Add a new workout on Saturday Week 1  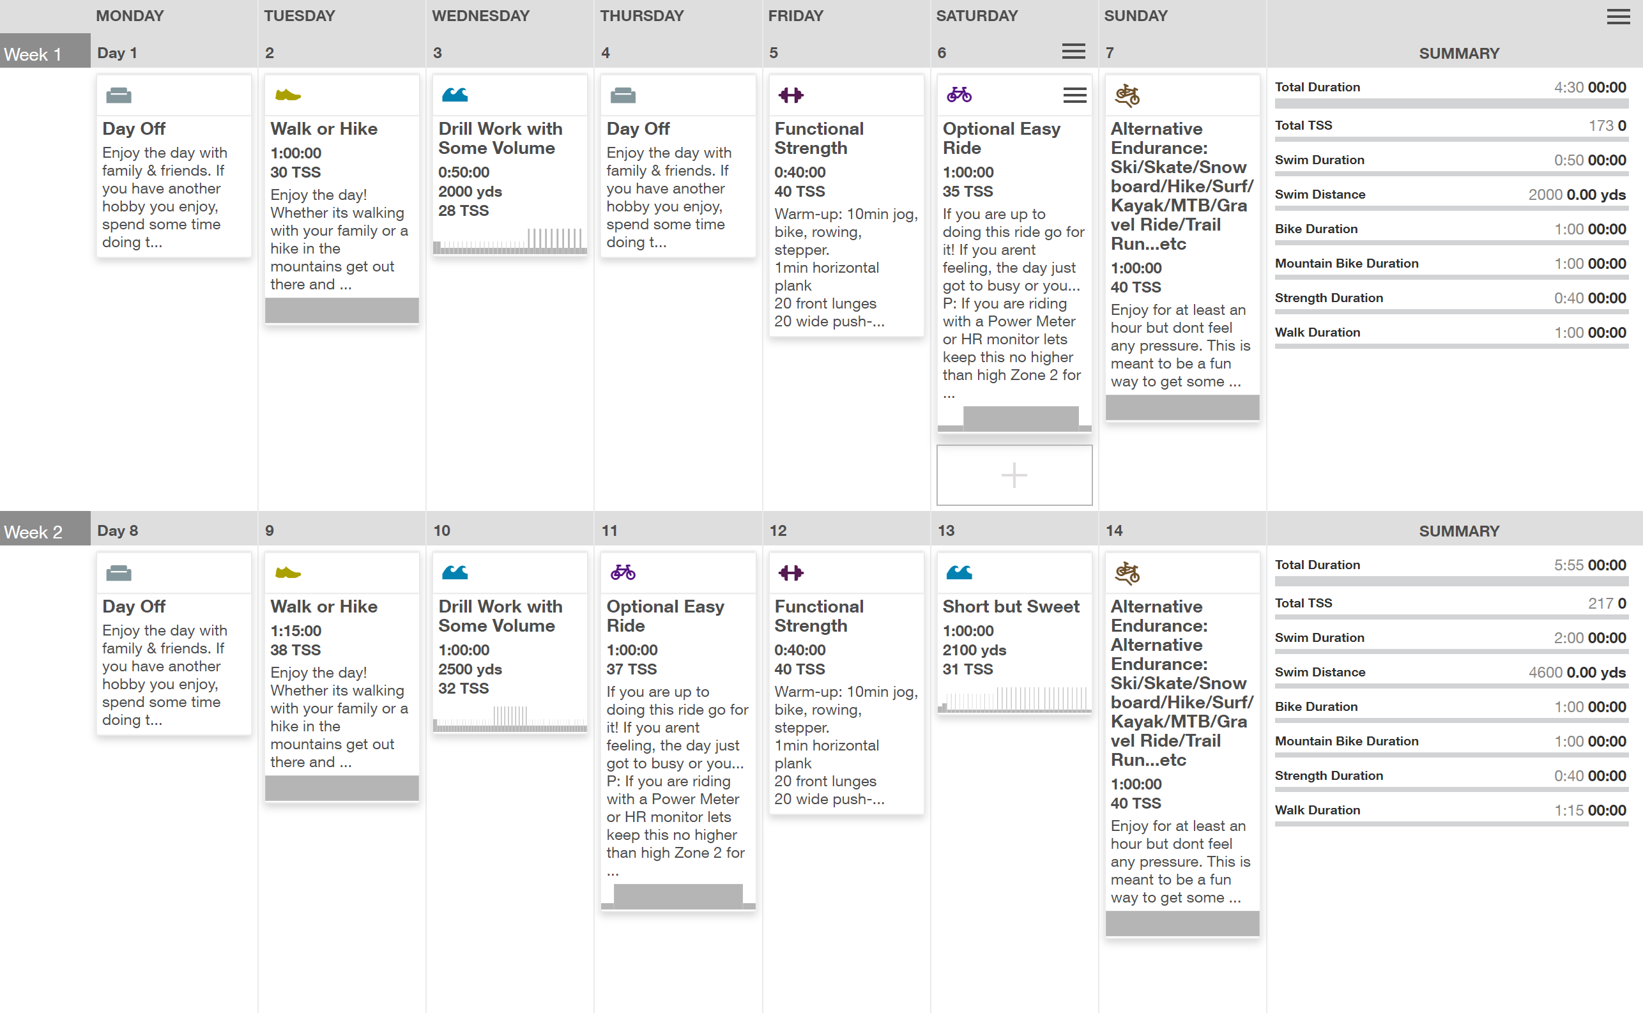click(1014, 475)
